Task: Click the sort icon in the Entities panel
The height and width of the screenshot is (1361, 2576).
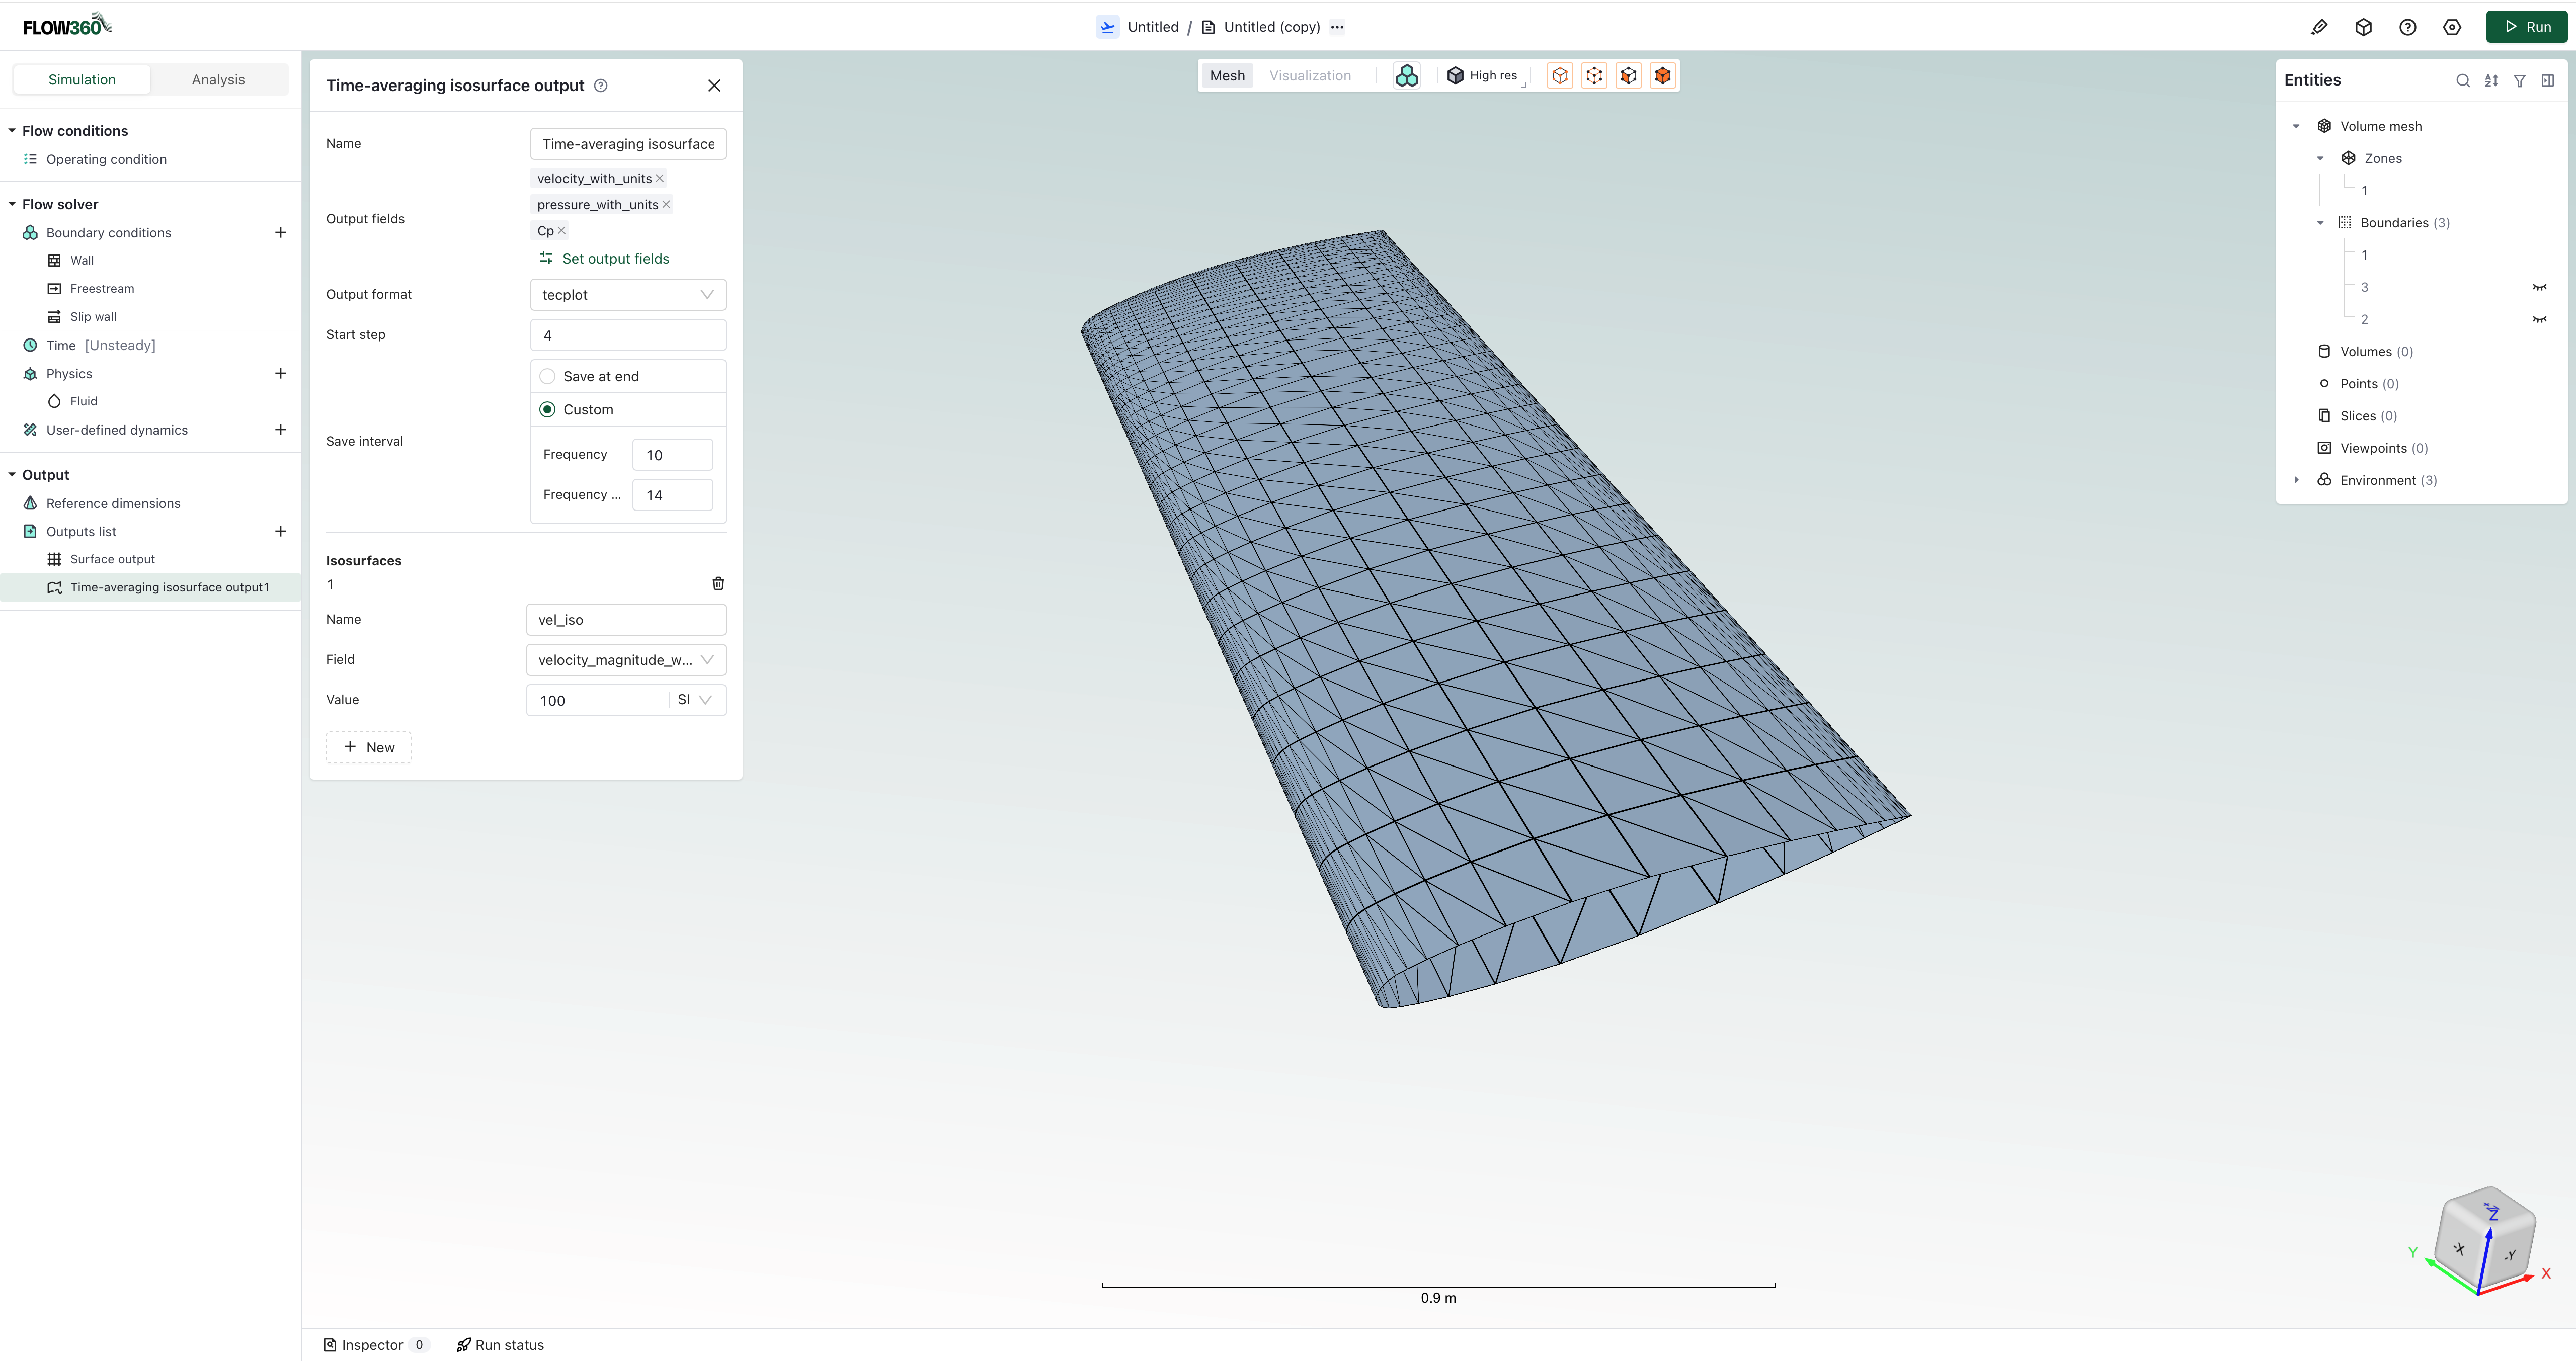Action: pyautogui.click(x=2491, y=81)
